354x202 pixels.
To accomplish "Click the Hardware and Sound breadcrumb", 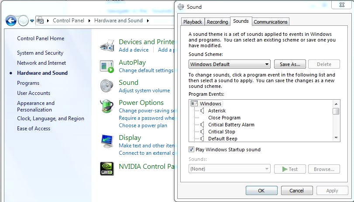I will [119, 21].
